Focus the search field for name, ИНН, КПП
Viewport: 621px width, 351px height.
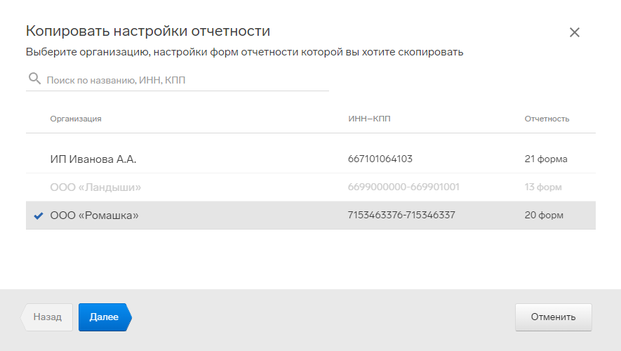pos(178,80)
